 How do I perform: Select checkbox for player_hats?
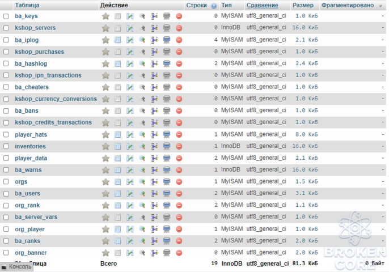click(6, 135)
